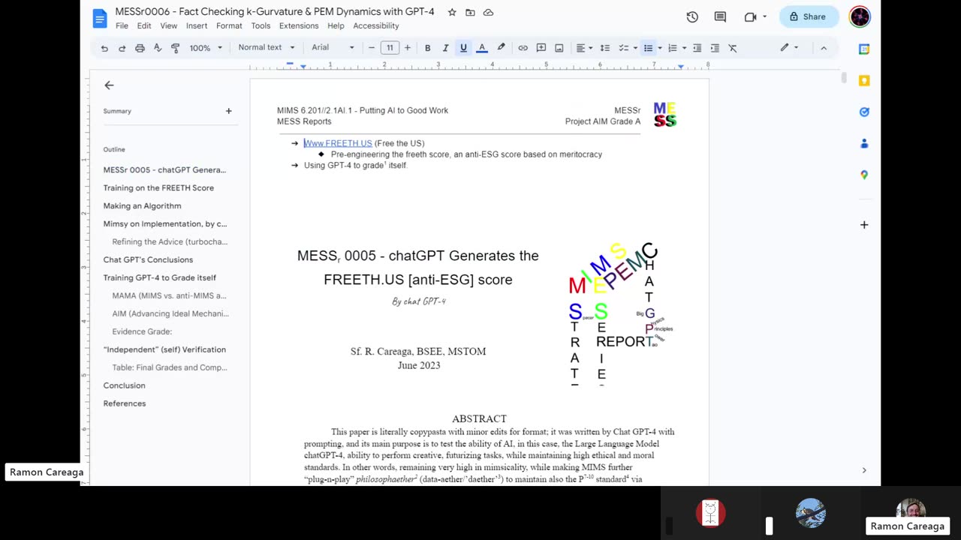Star the document
This screenshot has height=540, width=961.
point(452,12)
